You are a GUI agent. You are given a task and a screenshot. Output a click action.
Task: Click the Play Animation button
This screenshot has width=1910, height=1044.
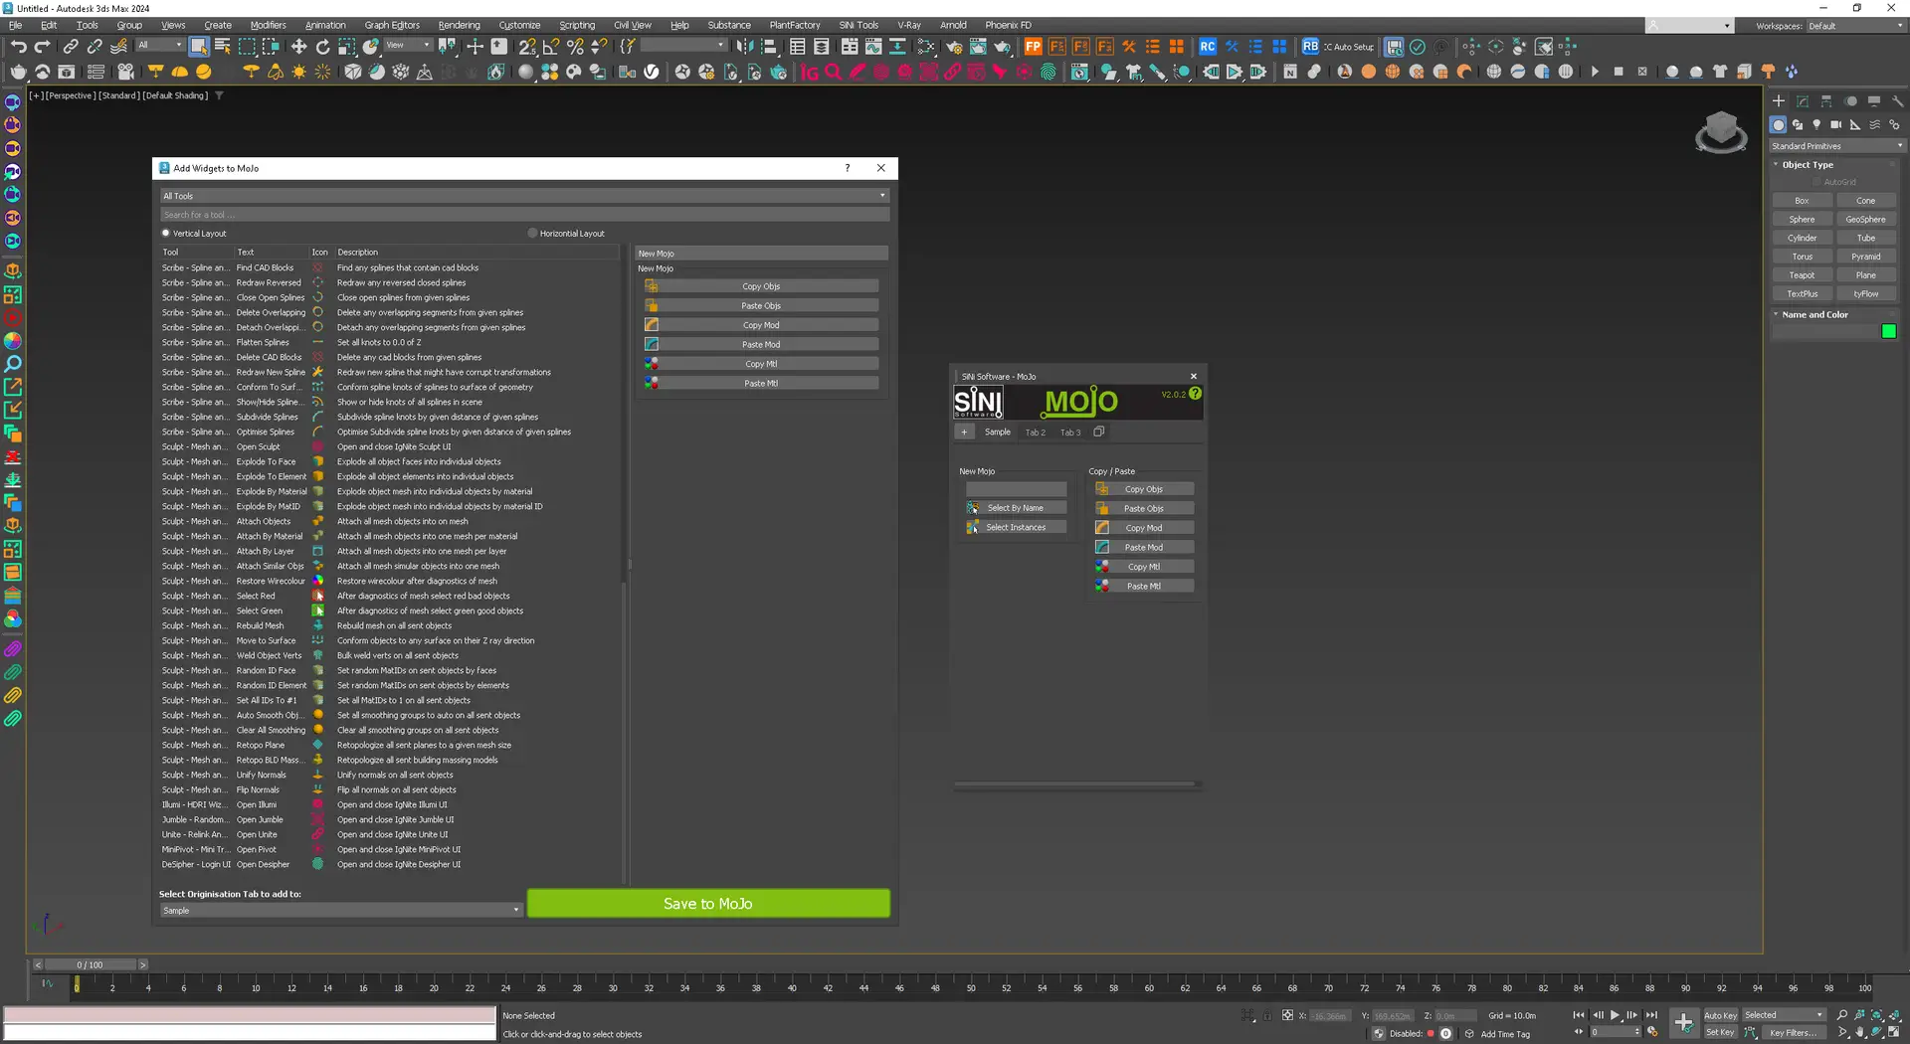(1615, 1015)
